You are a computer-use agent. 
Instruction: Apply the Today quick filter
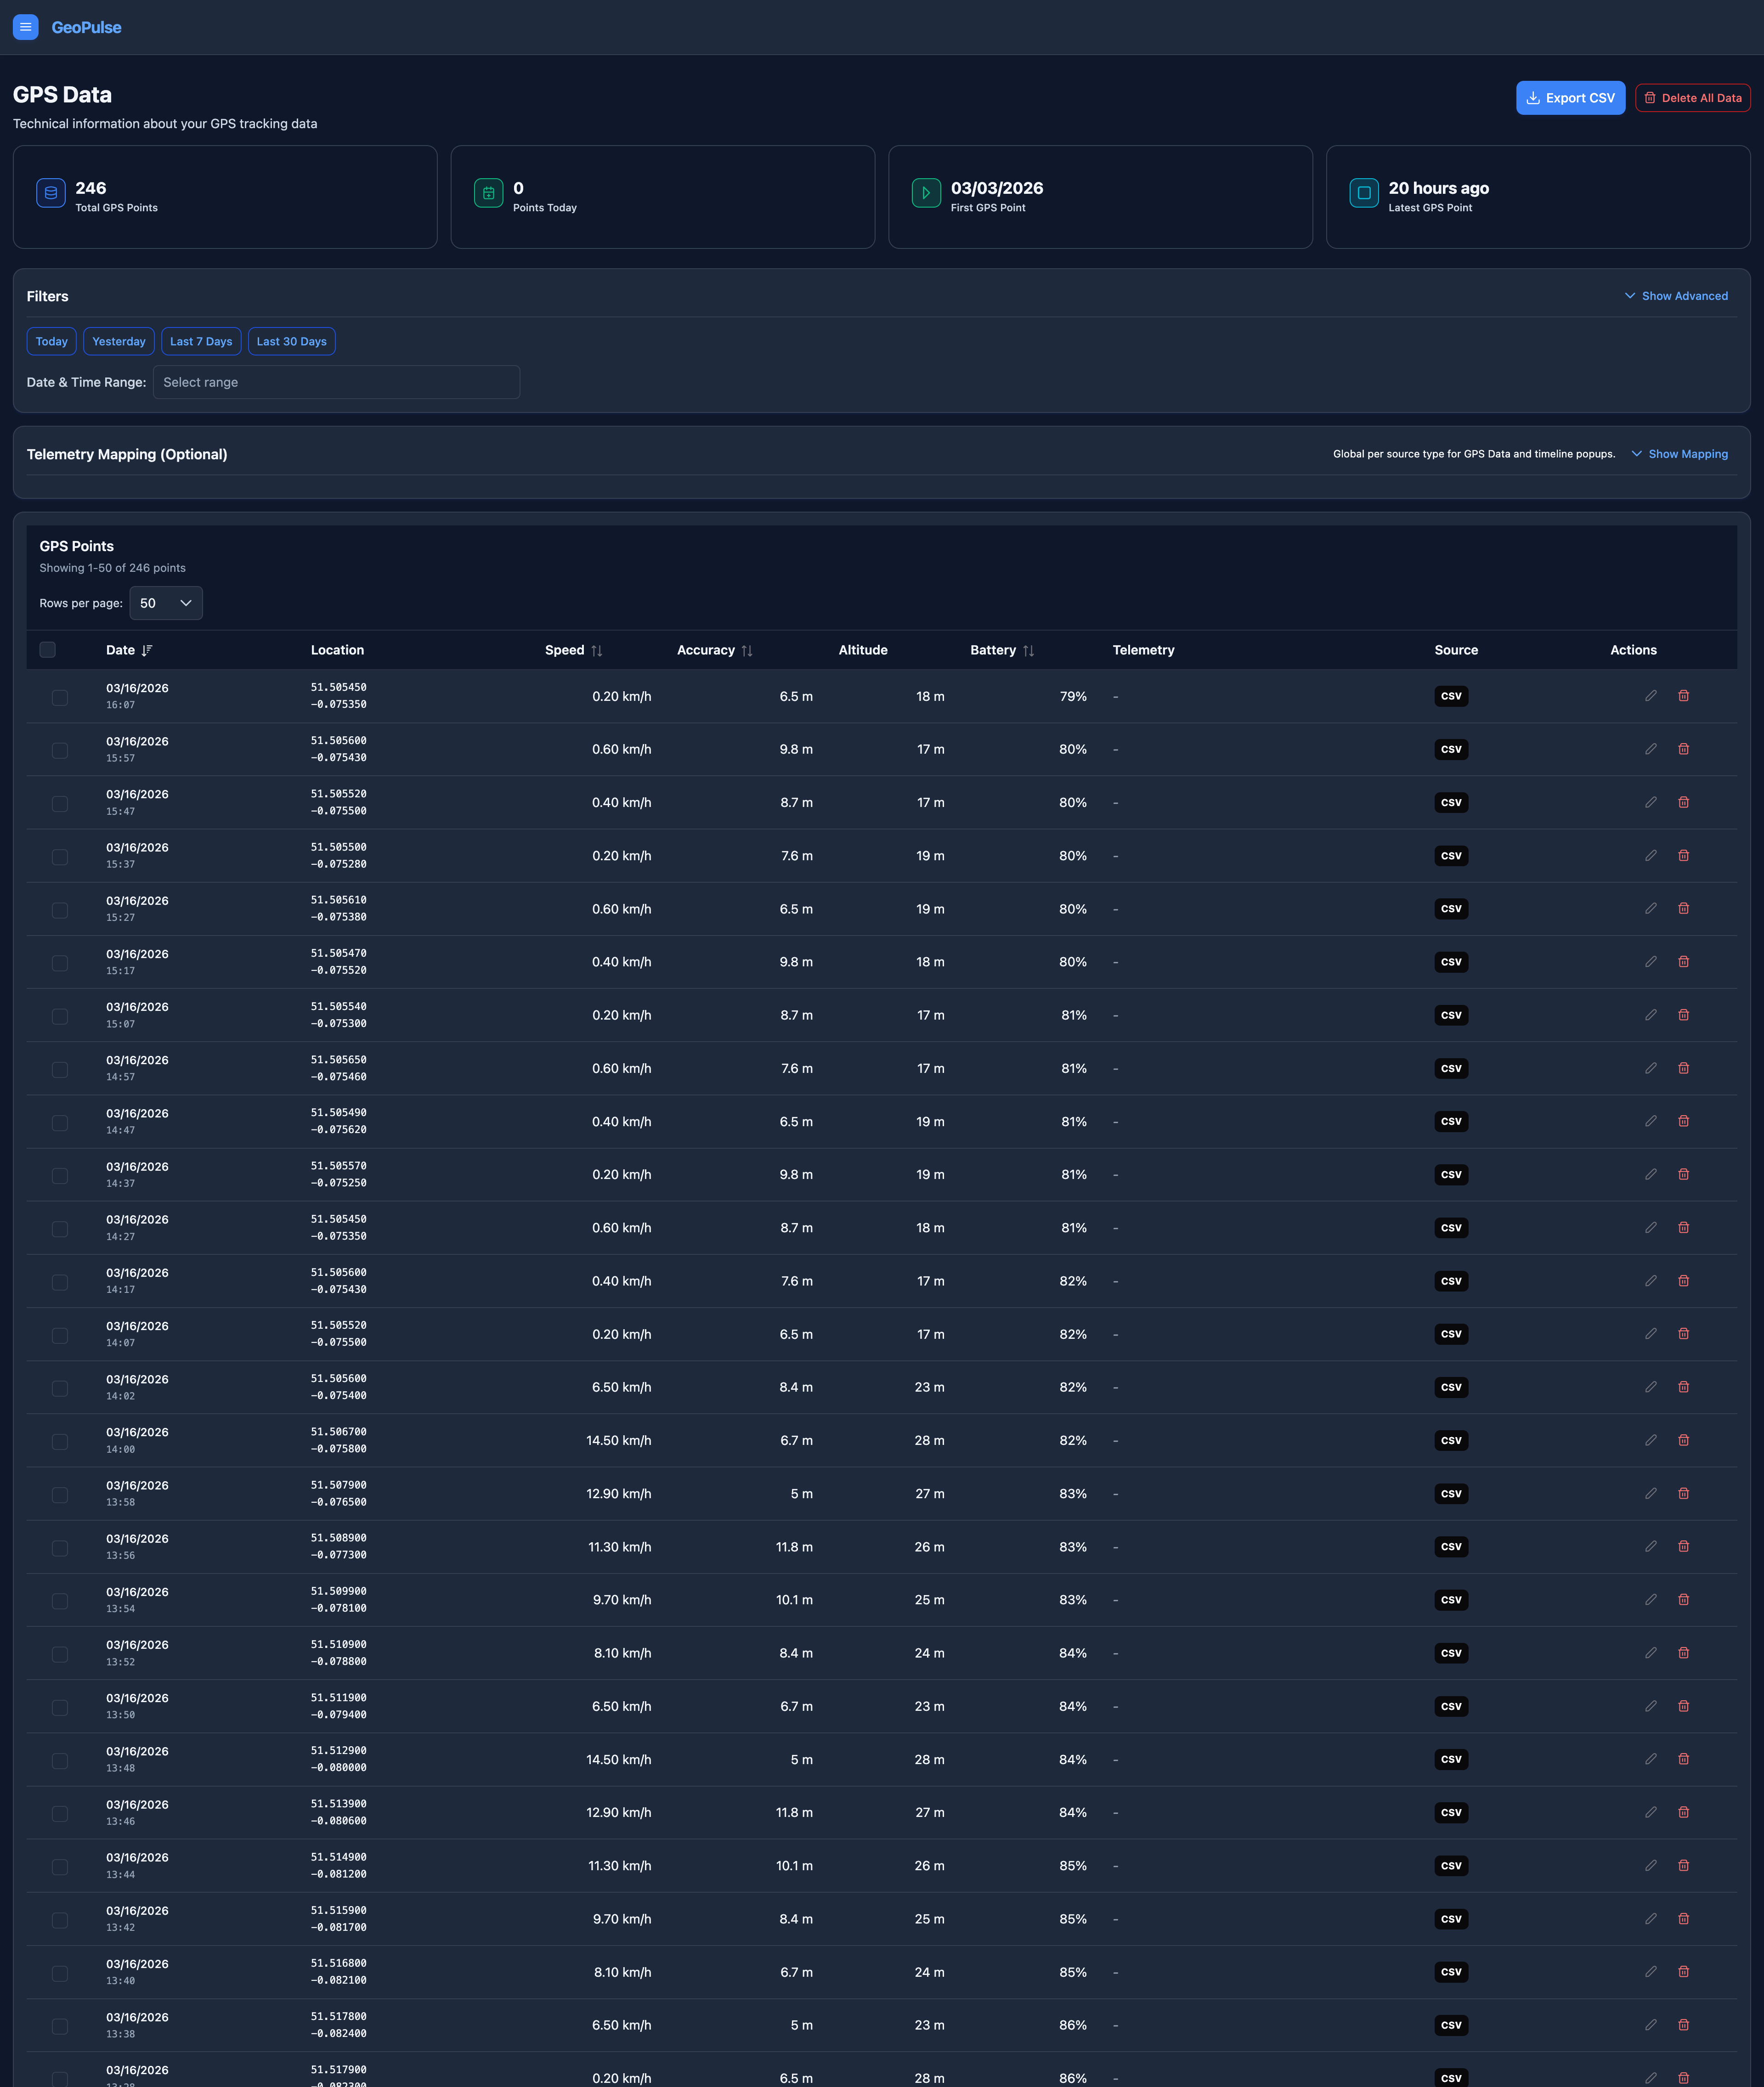(x=51, y=341)
